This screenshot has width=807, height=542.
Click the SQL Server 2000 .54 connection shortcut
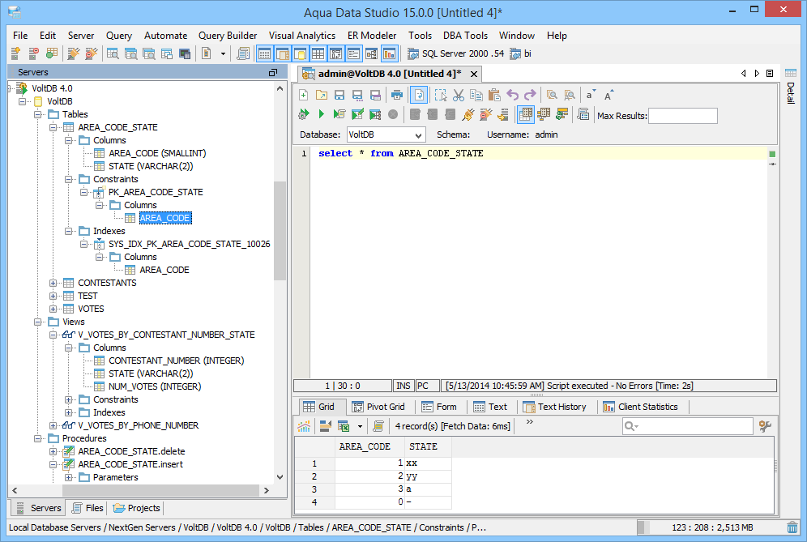455,53
